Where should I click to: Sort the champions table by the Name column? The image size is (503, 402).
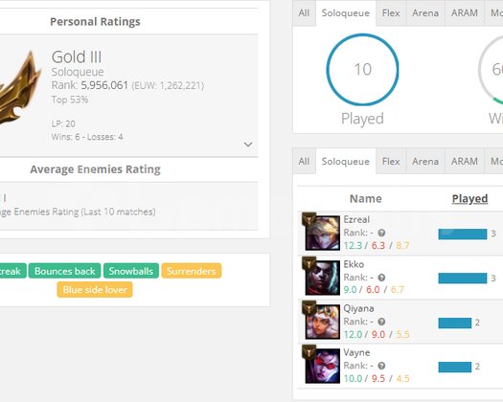click(x=366, y=199)
